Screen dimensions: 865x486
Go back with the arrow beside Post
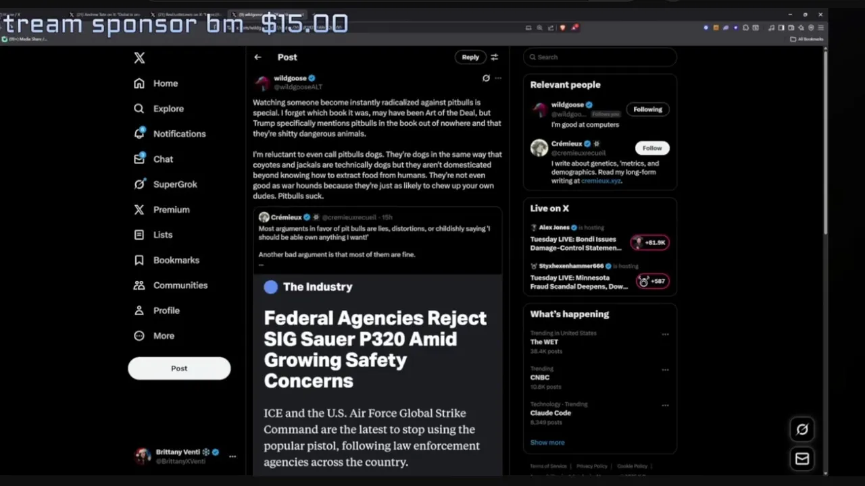point(257,57)
